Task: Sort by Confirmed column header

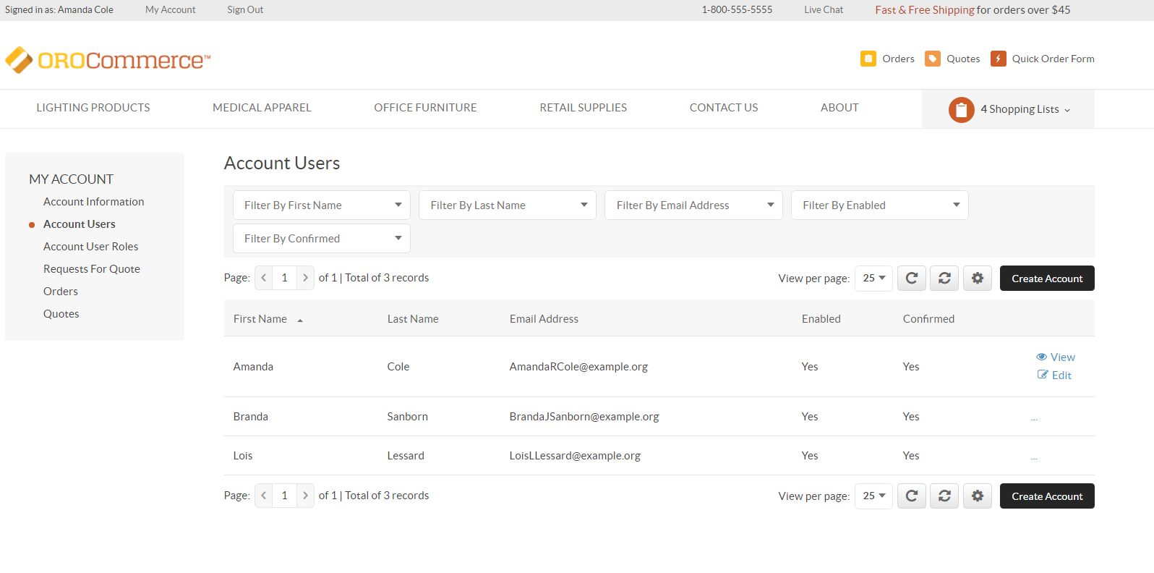Action: pyautogui.click(x=928, y=319)
